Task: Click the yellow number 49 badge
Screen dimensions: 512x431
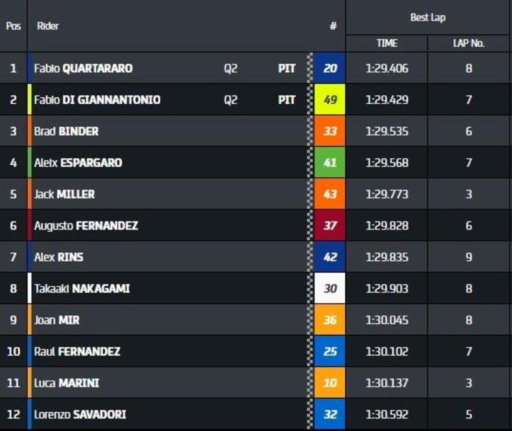Action: click(x=330, y=100)
